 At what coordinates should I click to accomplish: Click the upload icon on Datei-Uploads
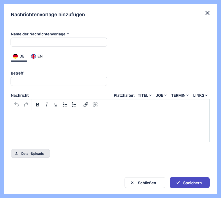[x=16, y=153]
